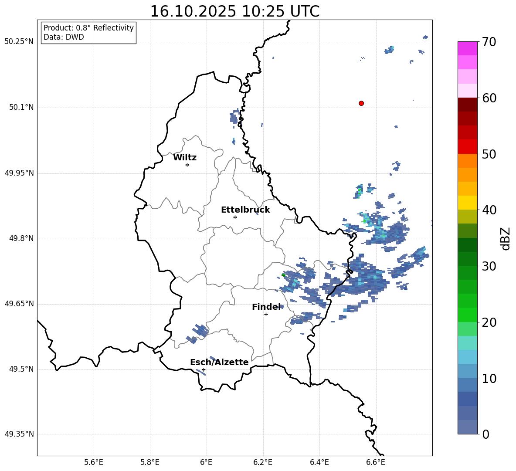Screen dimensions: 516x471
Task: Click the 50.25°N latitude label
Action: click(19, 42)
